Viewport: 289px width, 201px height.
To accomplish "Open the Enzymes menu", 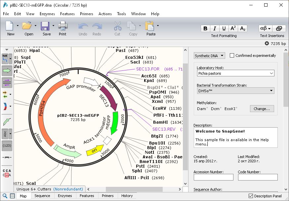I will 47,14.
